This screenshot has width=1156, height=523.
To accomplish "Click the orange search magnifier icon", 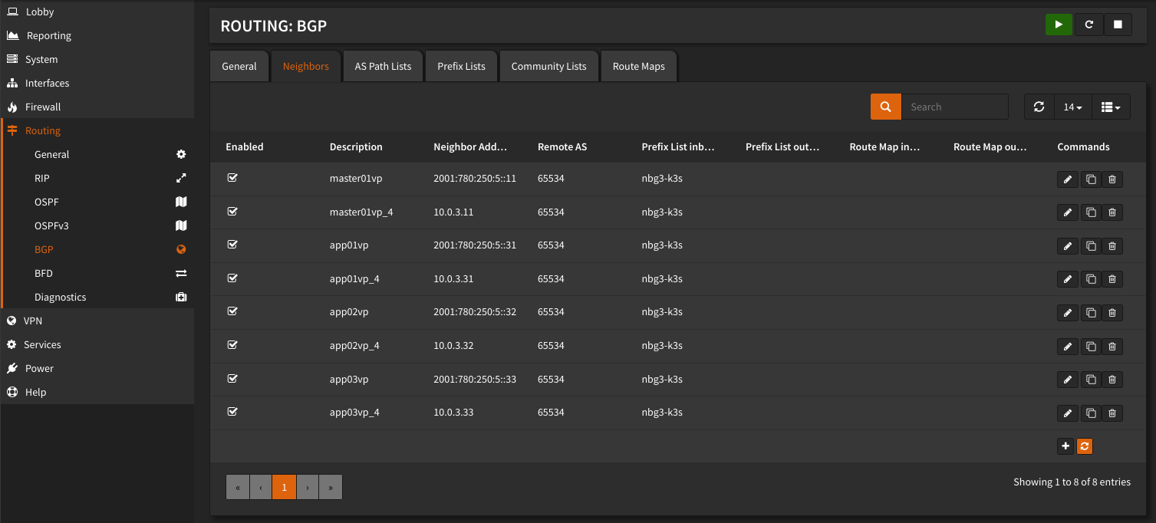I will [885, 107].
